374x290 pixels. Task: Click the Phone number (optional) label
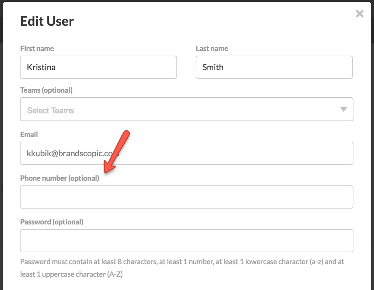(60, 178)
